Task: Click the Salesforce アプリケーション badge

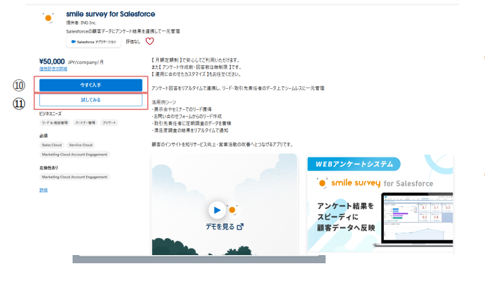Action: [94, 42]
